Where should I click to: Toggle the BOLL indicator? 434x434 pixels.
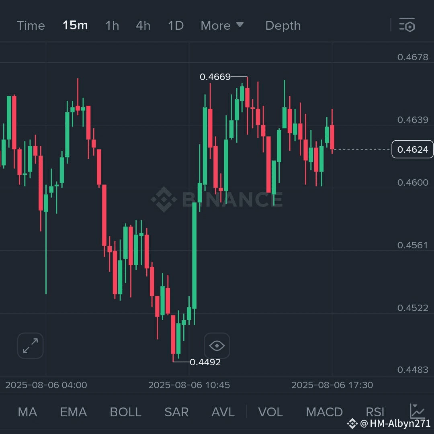(x=126, y=412)
